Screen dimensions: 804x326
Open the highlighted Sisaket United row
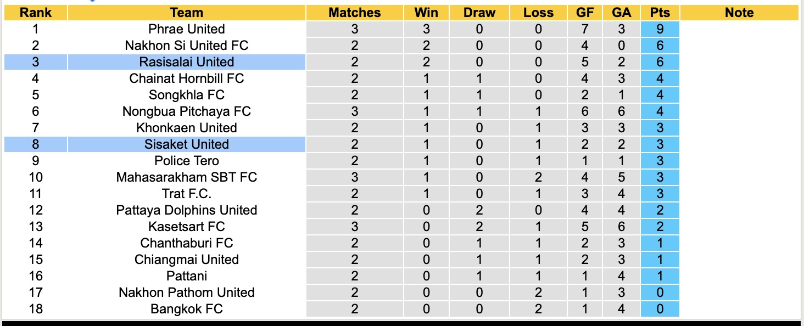pyautogui.click(x=186, y=144)
